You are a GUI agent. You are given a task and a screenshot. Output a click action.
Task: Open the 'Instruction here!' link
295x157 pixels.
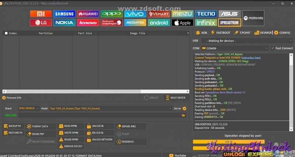pyautogui.click(x=251, y=58)
